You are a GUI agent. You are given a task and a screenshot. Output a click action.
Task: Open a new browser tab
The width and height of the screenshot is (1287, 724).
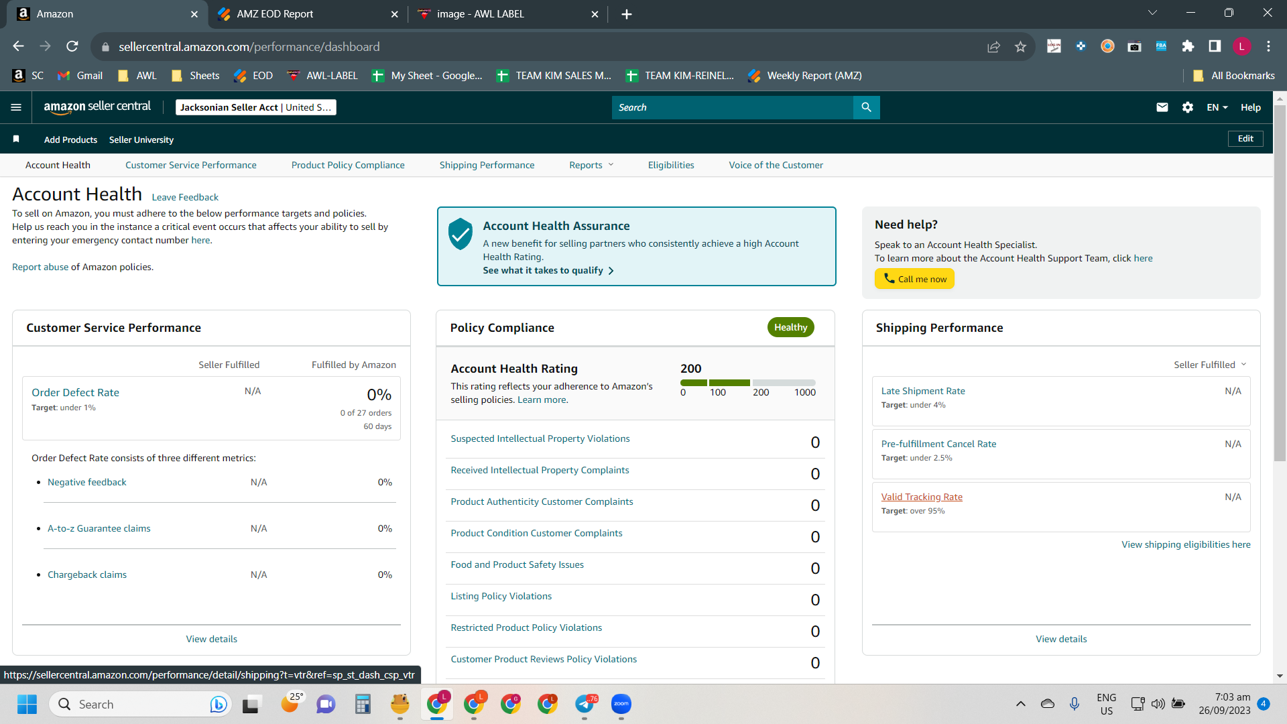point(627,14)
